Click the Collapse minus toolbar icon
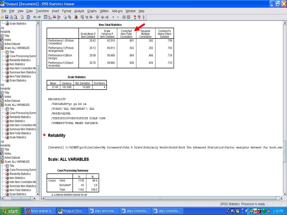This screenshot has width=287, height=215. (x=118, y=17)
